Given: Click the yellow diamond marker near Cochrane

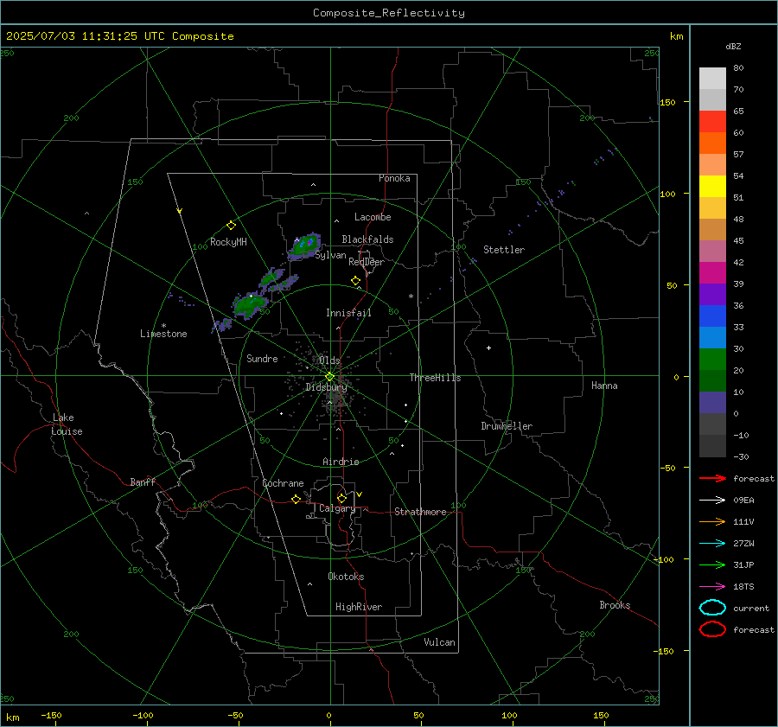Looking at the screenshot, I should coord(296,500).
